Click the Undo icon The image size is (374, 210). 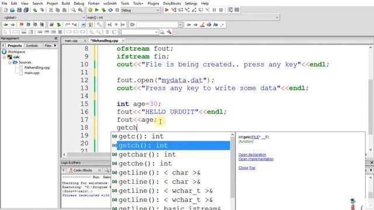[x=35, y=10]
